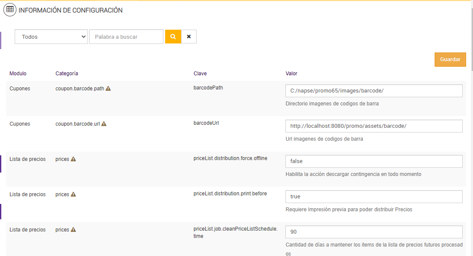This screenshot has width=473, height=256.
Task: Click the Palabra a buscar search field
Action: tap(126, 37)
